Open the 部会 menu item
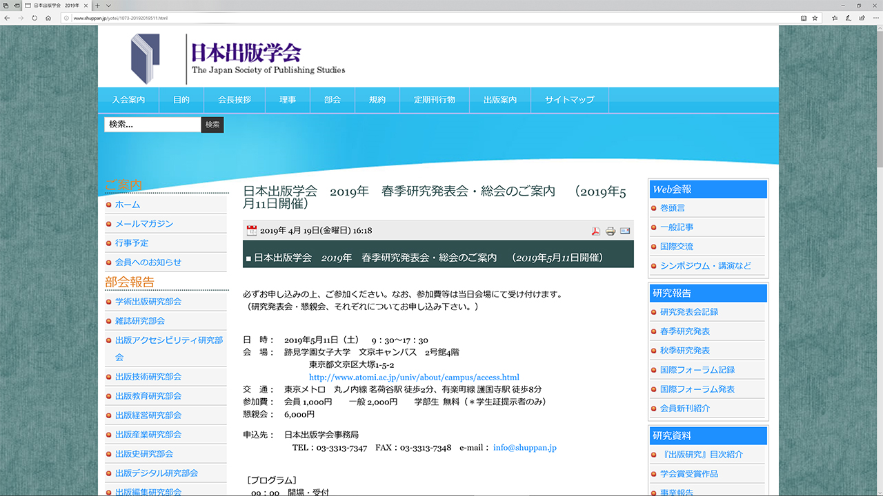Viewport: 883px width, 496px height. (x=333, y=100)
